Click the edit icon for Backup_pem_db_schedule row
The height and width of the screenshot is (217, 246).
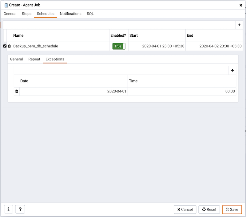click(x=5, y=46)
